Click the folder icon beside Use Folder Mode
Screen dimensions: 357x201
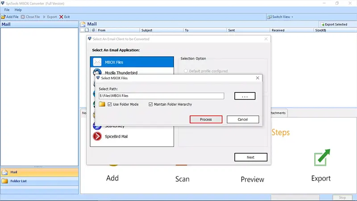coord(102,104)
